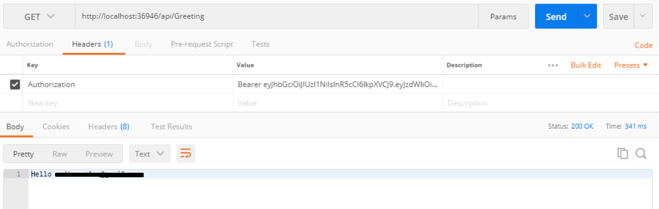659x209 pixels.
Task: Open the three-dot header options
Action: pos(553,65)
